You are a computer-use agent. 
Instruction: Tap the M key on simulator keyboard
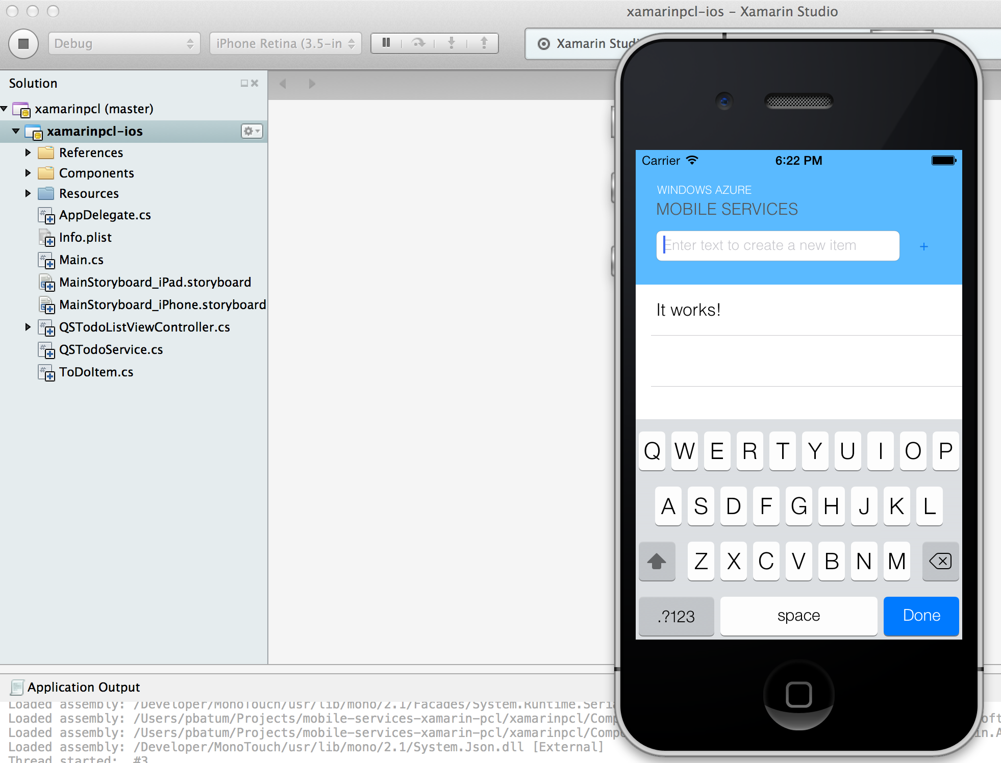pyautogui.click(x=896, y=561)
